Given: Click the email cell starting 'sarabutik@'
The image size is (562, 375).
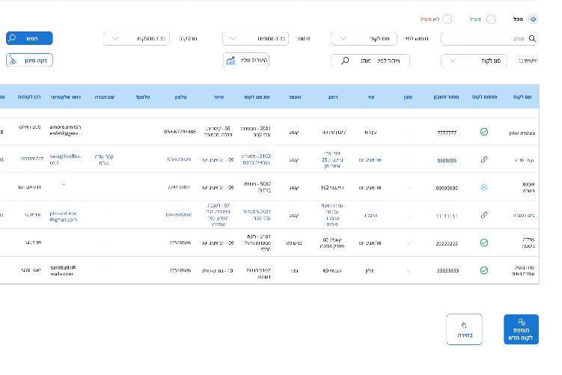Looking at the screenshot, I should coord(63,271).
